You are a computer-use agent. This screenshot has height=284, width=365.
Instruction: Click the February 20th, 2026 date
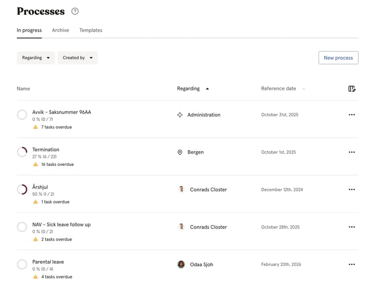(x=281, y=264)
